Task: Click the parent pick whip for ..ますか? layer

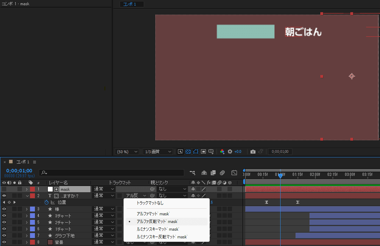Action: coord(152,196)
